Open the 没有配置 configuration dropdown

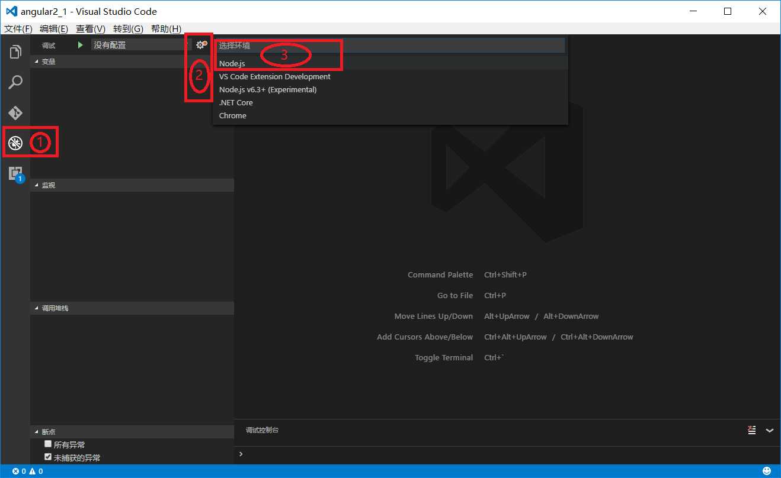click(x=141, y=45)
